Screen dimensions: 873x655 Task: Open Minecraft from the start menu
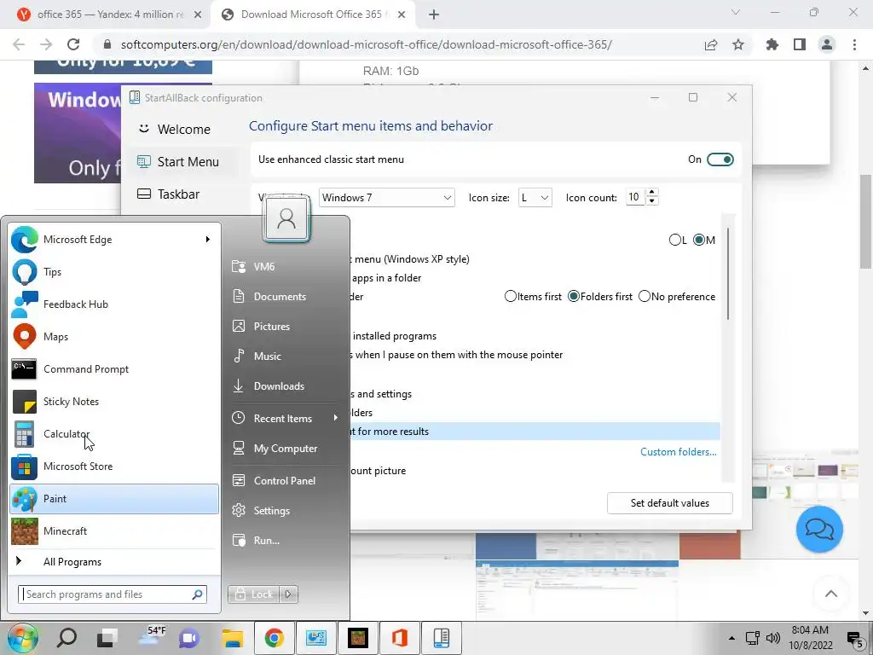pos(114,530)
